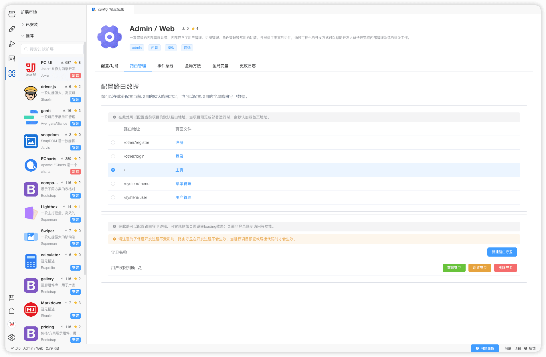Click the calculator extension logo
The image size is (546, 357).
(x=31, y=261)
